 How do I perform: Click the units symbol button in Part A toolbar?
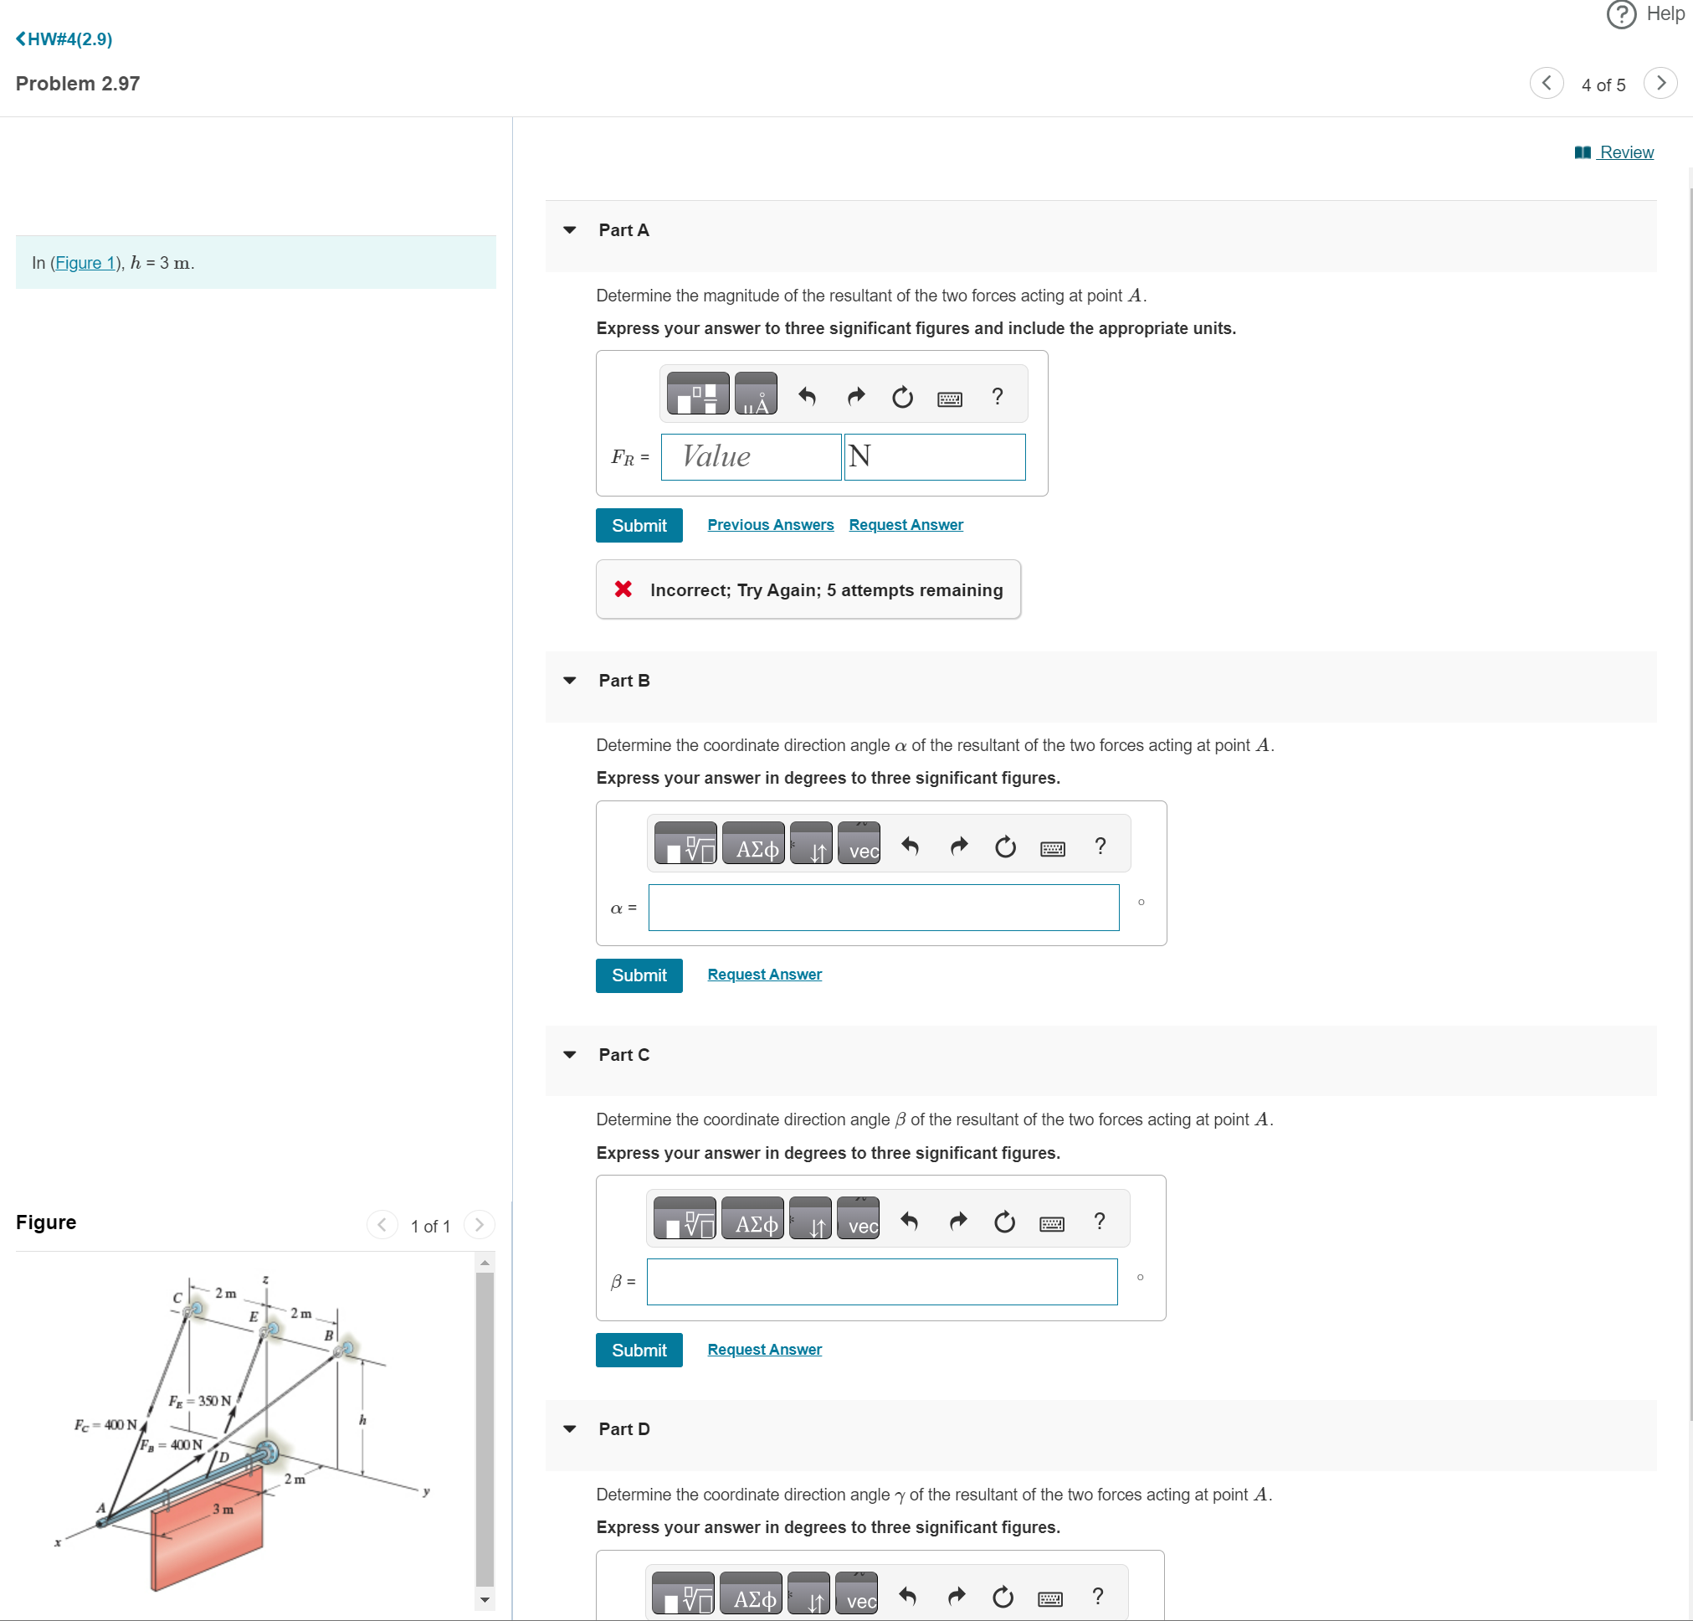[x=755, y=395]
